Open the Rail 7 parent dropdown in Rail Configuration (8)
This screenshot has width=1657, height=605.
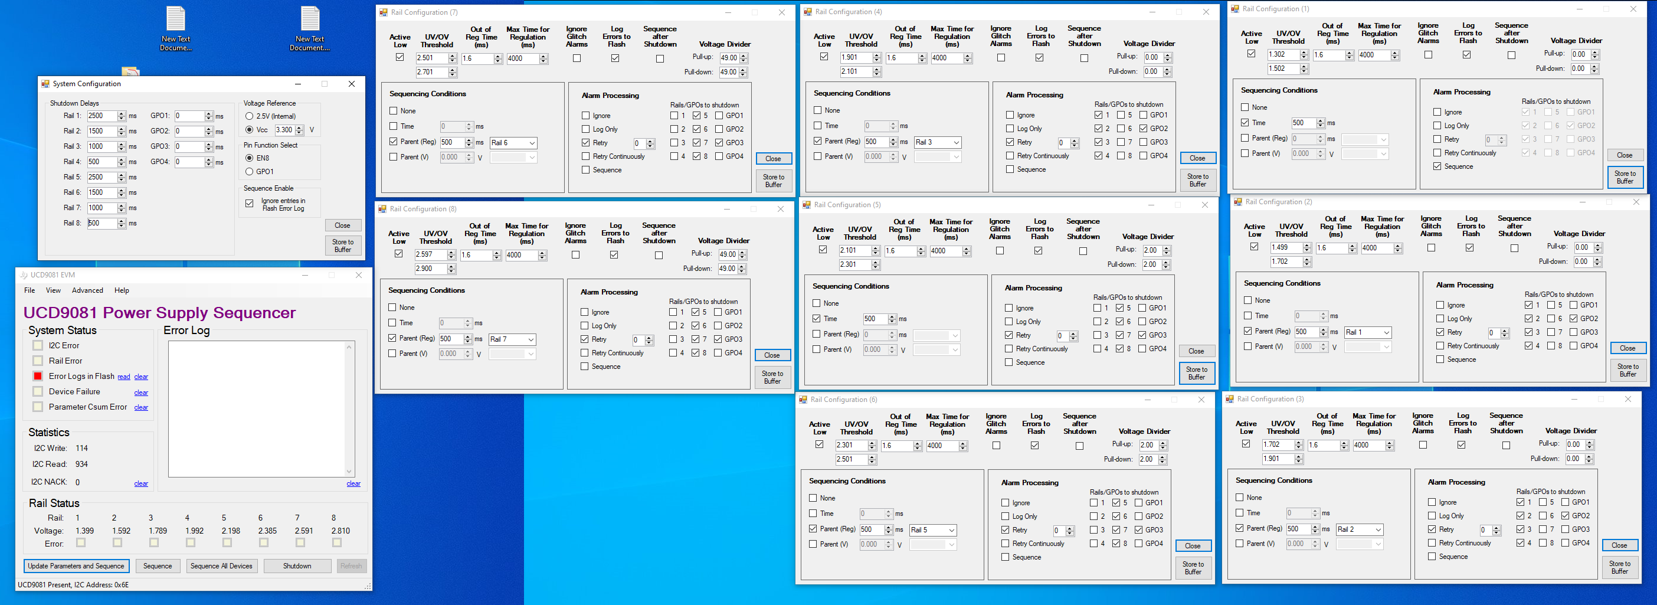(x=512, y=340)
